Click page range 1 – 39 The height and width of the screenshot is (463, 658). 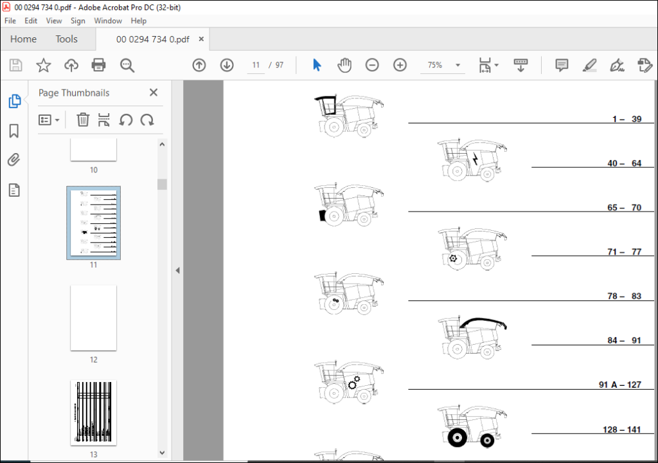627,119
